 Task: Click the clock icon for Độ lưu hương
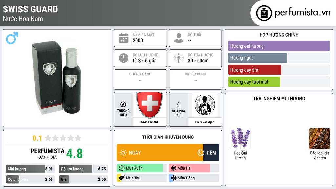pos(124,58)
